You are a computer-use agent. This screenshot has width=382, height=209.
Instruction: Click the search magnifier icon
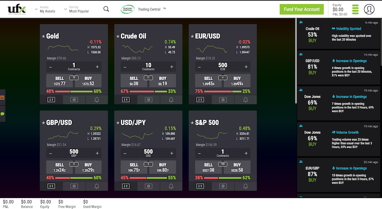(106, 9)
